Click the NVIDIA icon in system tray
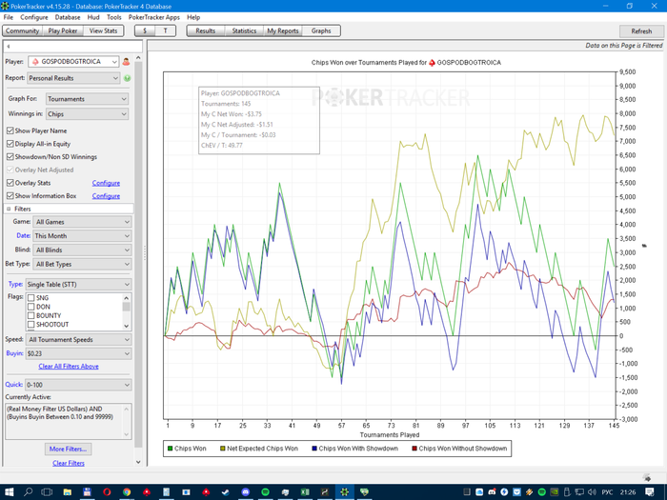This screenshot has width=667, height=500. click(555, 492)
